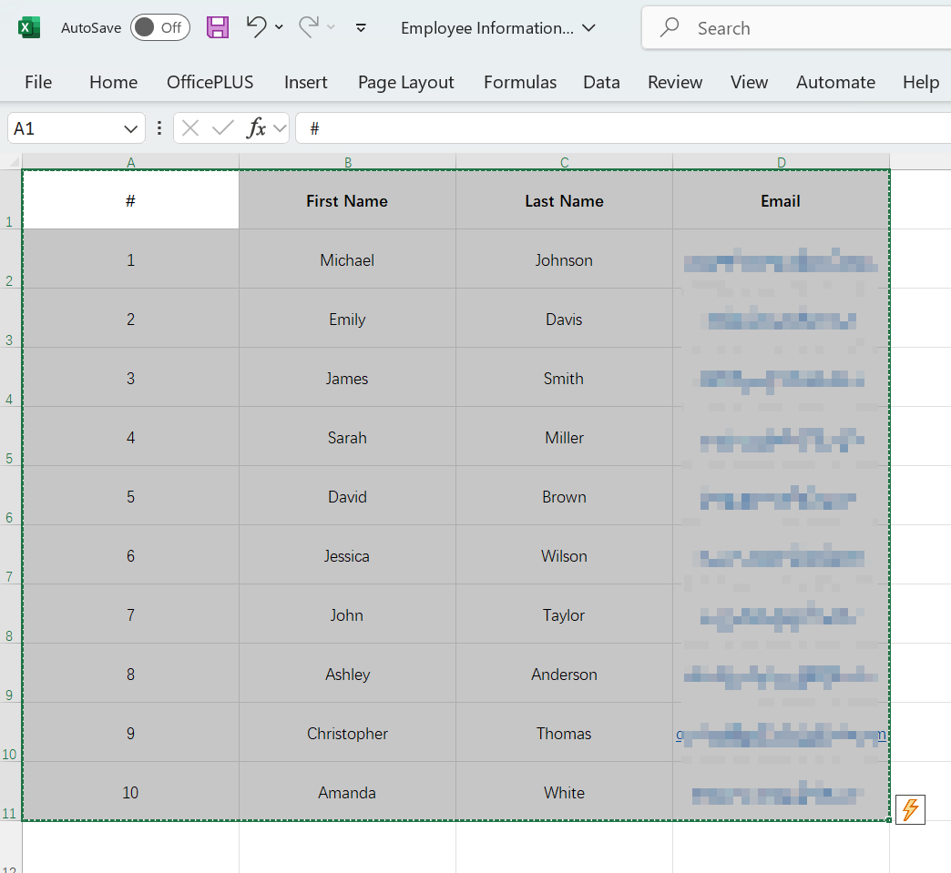This screenshot has width=951, height=873.
Task: Expand the Employee Information title chevron
Action: coord(587,28)
